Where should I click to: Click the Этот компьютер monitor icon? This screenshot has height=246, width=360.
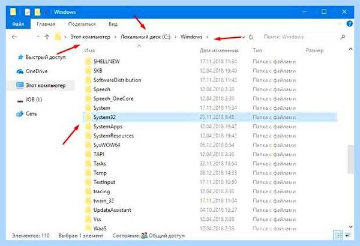tap(20, 85)
